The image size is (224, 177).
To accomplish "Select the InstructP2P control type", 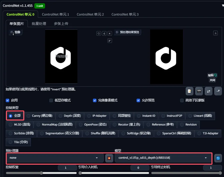I will 172,116.
